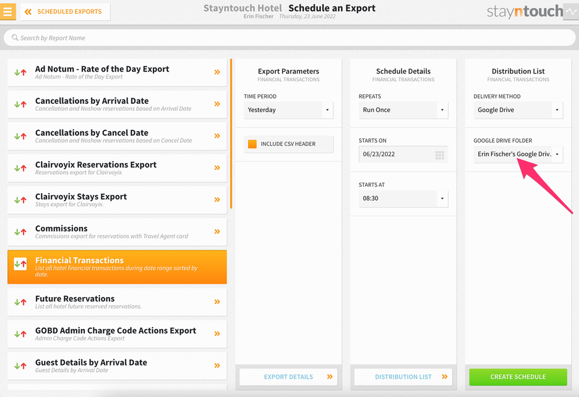Click arrows icon for Clairvoyix Reservations Export
The height and width of the screenshot is (397, 579).
20,168
